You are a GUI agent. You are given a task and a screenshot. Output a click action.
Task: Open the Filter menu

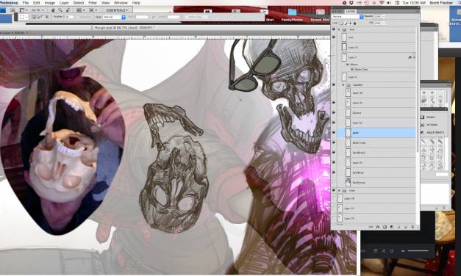93,3
